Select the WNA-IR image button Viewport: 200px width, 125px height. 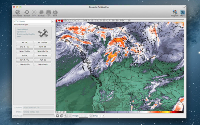pyautogui.click(x=42, y=47)
